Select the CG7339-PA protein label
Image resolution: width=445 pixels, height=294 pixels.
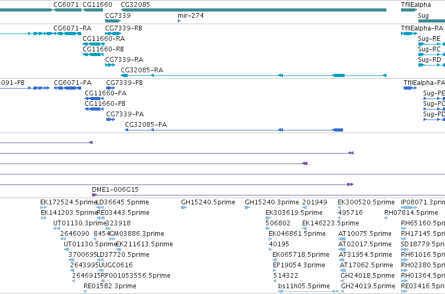[x=125, y=114]
